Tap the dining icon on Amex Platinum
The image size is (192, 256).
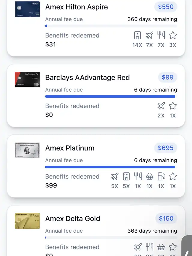[x=138, y=176]
